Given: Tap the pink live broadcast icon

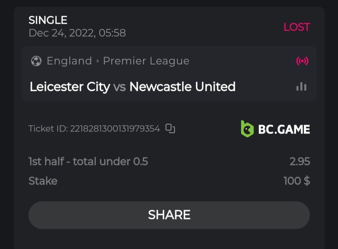Looking at the screenshot, I should tap(302, 61).
